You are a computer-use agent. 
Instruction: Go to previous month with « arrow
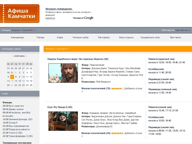click(13, 56)
